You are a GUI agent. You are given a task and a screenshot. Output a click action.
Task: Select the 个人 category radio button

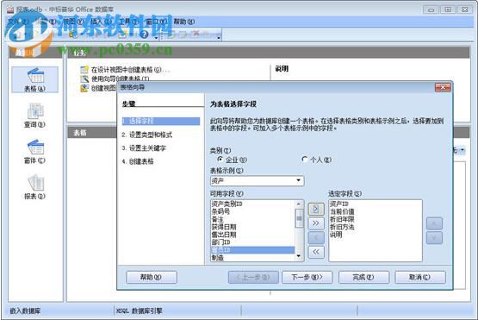click(304, 159)
